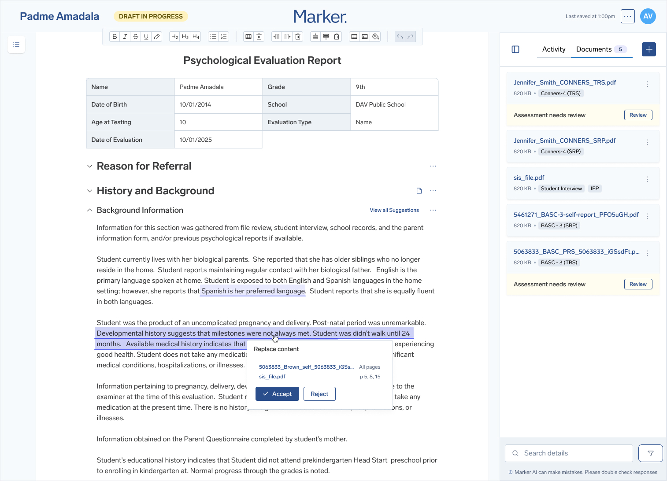
Task: Open the AV user avatar
Action: pos(648,16)
